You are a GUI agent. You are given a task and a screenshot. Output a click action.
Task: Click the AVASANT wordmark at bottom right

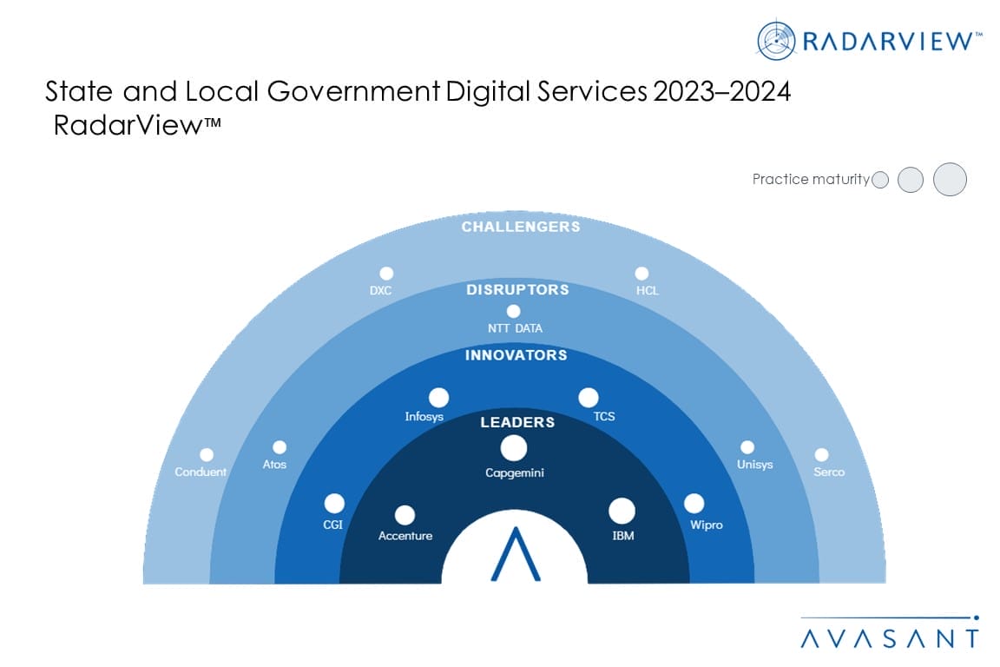tap(889, 638)
